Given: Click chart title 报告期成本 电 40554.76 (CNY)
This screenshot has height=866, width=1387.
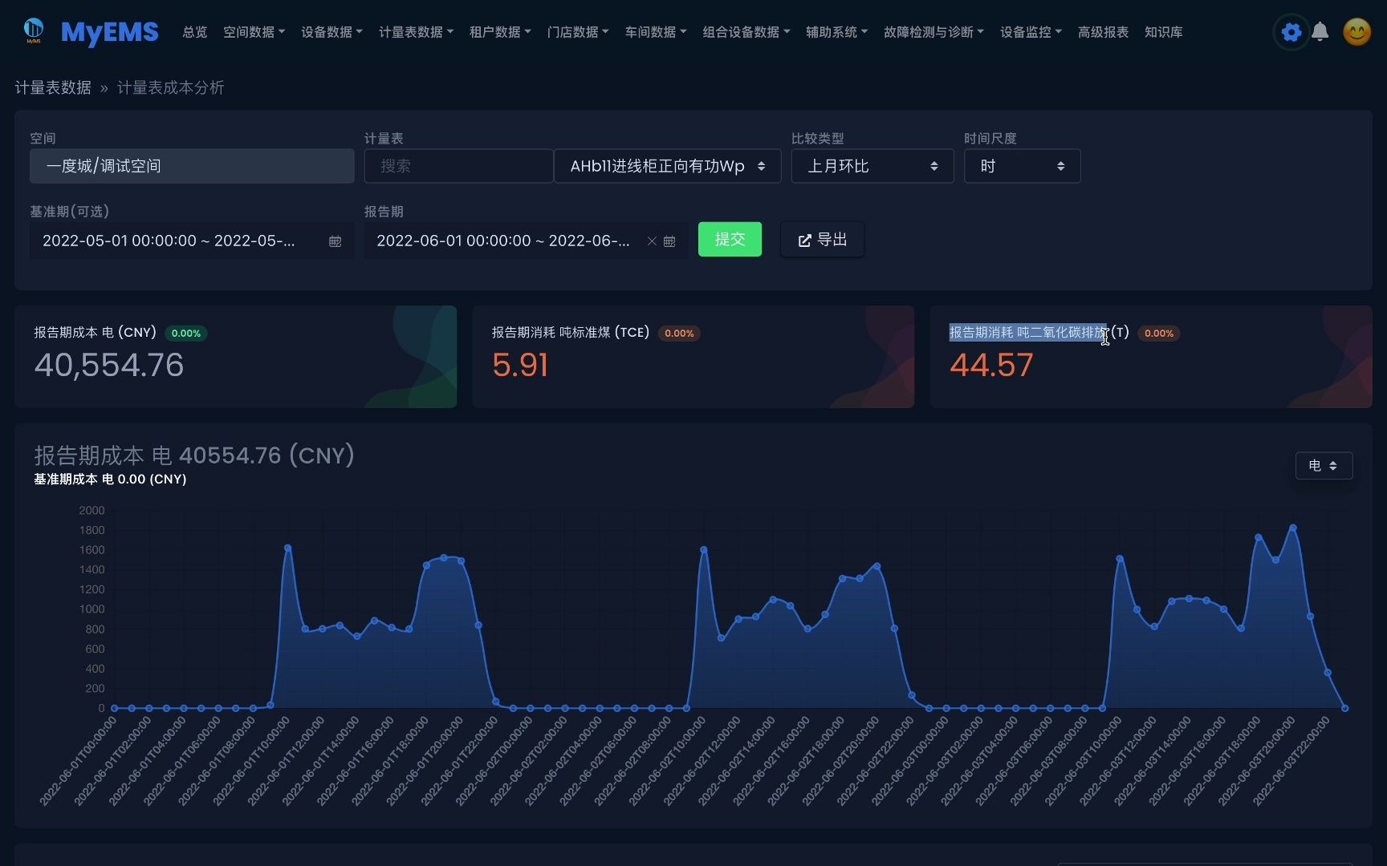Looking at the screenshot, I should [x=194, y=455].
